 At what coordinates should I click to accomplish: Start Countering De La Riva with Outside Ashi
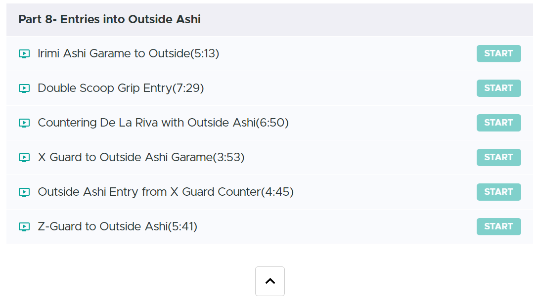498,123
